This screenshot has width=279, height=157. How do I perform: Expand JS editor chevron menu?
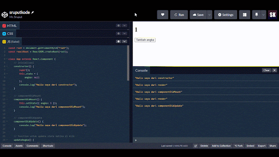point(124,41)
